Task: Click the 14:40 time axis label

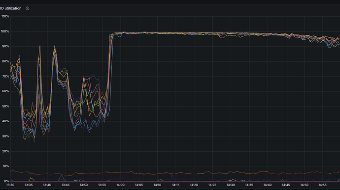Action: [x=268, y=185]
